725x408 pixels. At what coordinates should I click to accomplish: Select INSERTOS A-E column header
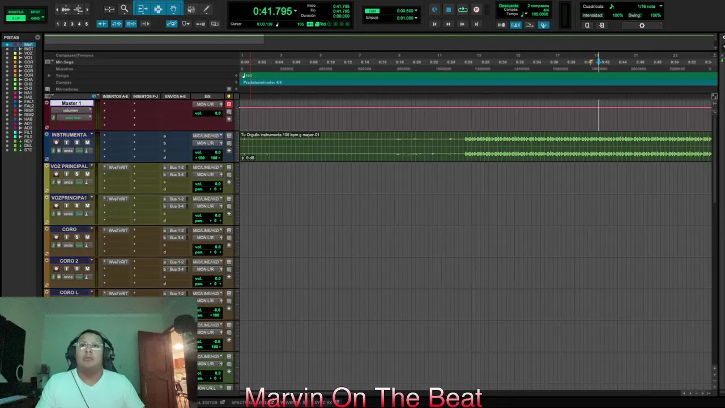pyautogui.click(x=115, y=96)
